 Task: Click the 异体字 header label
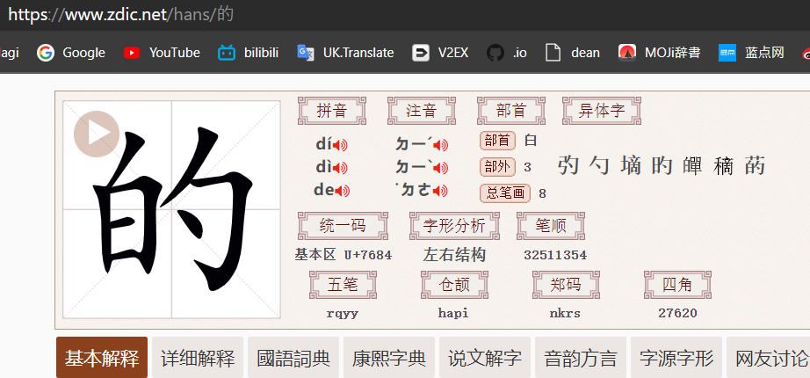(602, 111)
